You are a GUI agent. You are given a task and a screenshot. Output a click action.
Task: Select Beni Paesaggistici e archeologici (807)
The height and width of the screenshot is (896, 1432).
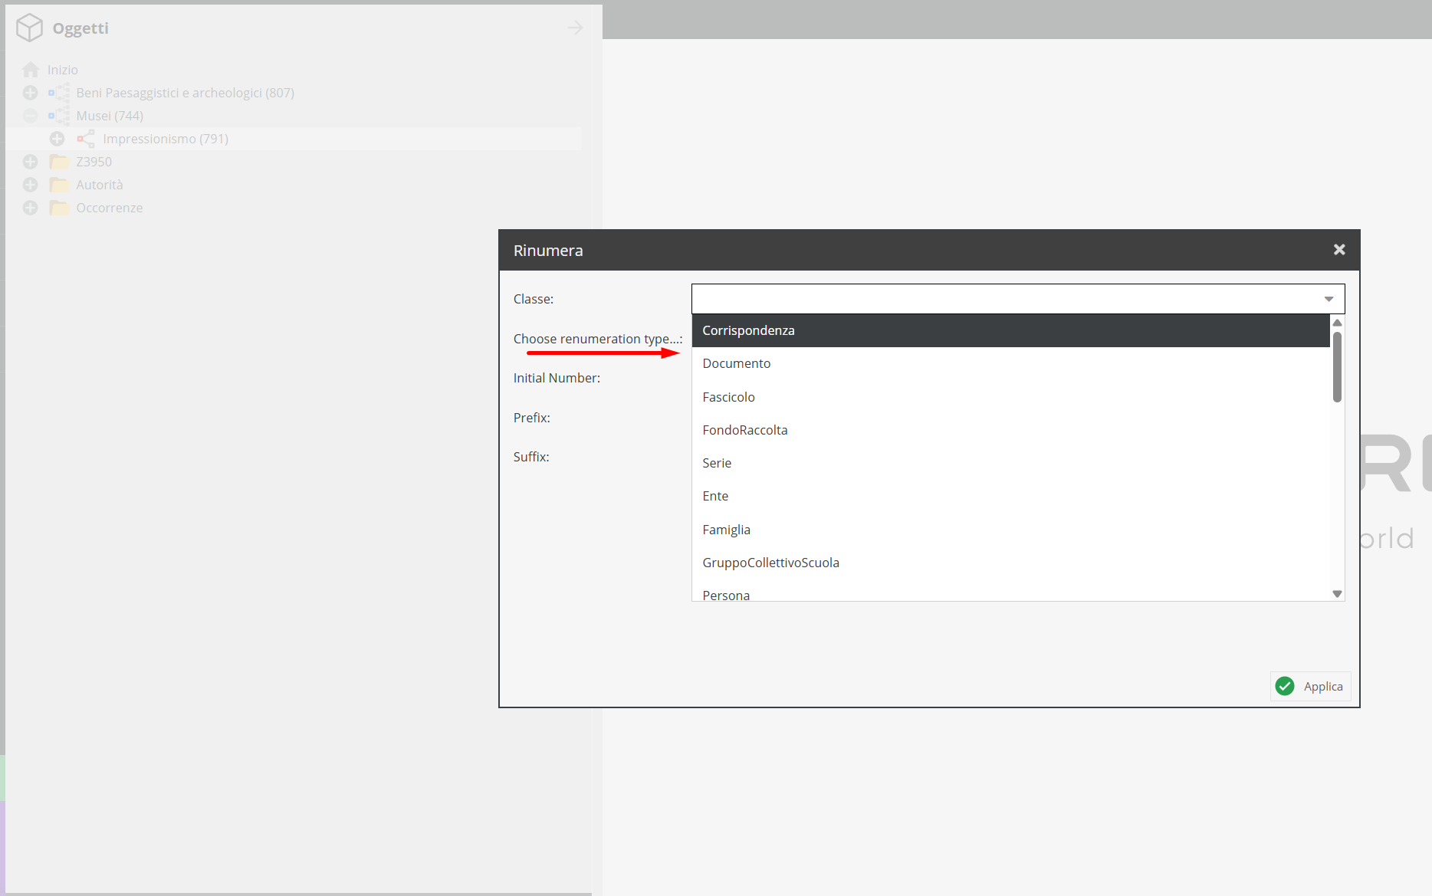click(185, 93)
